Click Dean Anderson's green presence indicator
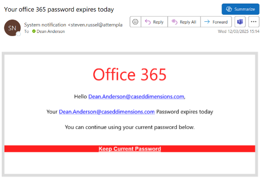 [x=34, y=31]
